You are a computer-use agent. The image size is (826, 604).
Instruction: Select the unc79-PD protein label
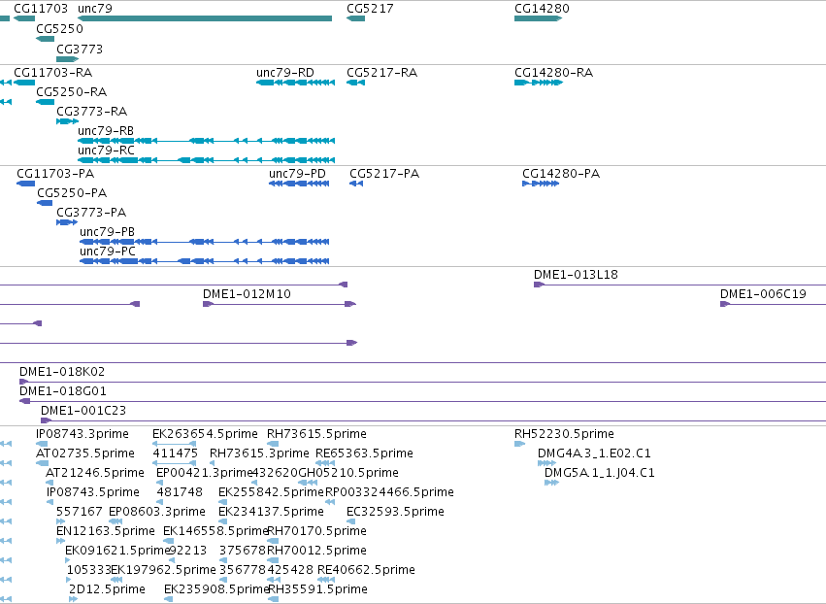point(297,174)
